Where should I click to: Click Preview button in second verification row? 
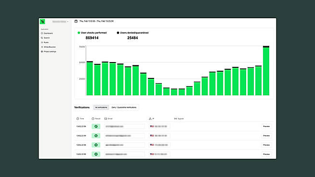click(266, 136)
